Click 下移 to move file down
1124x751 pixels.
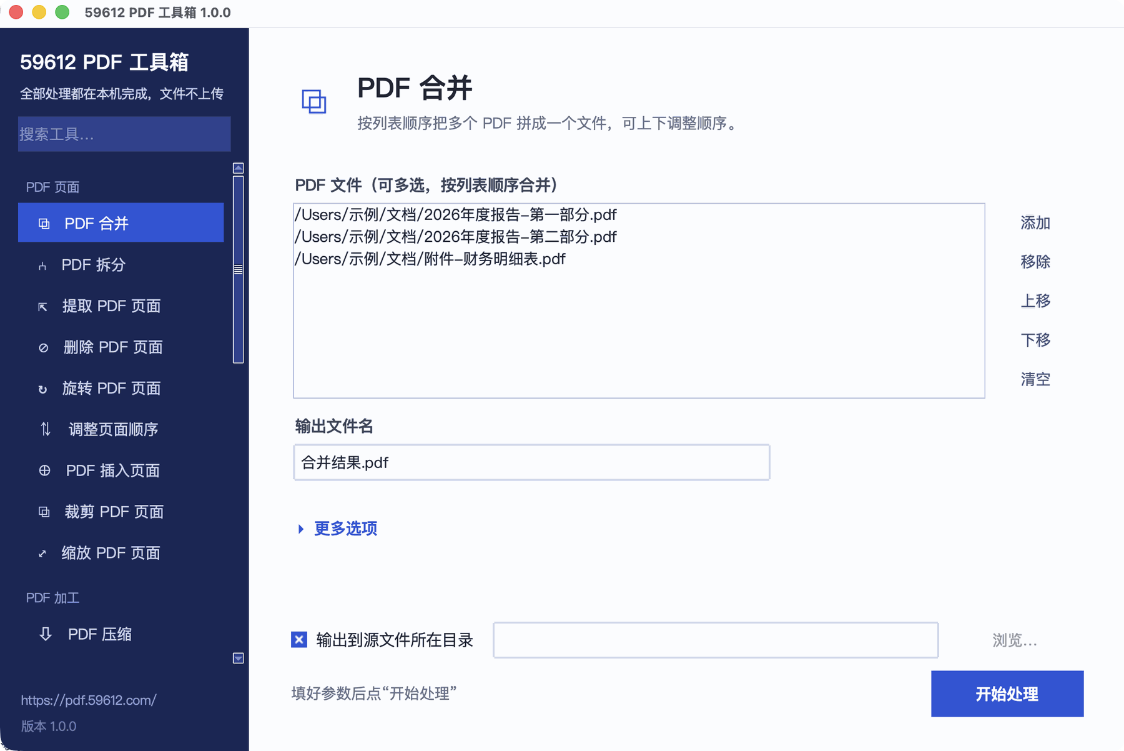point(1035,340)
